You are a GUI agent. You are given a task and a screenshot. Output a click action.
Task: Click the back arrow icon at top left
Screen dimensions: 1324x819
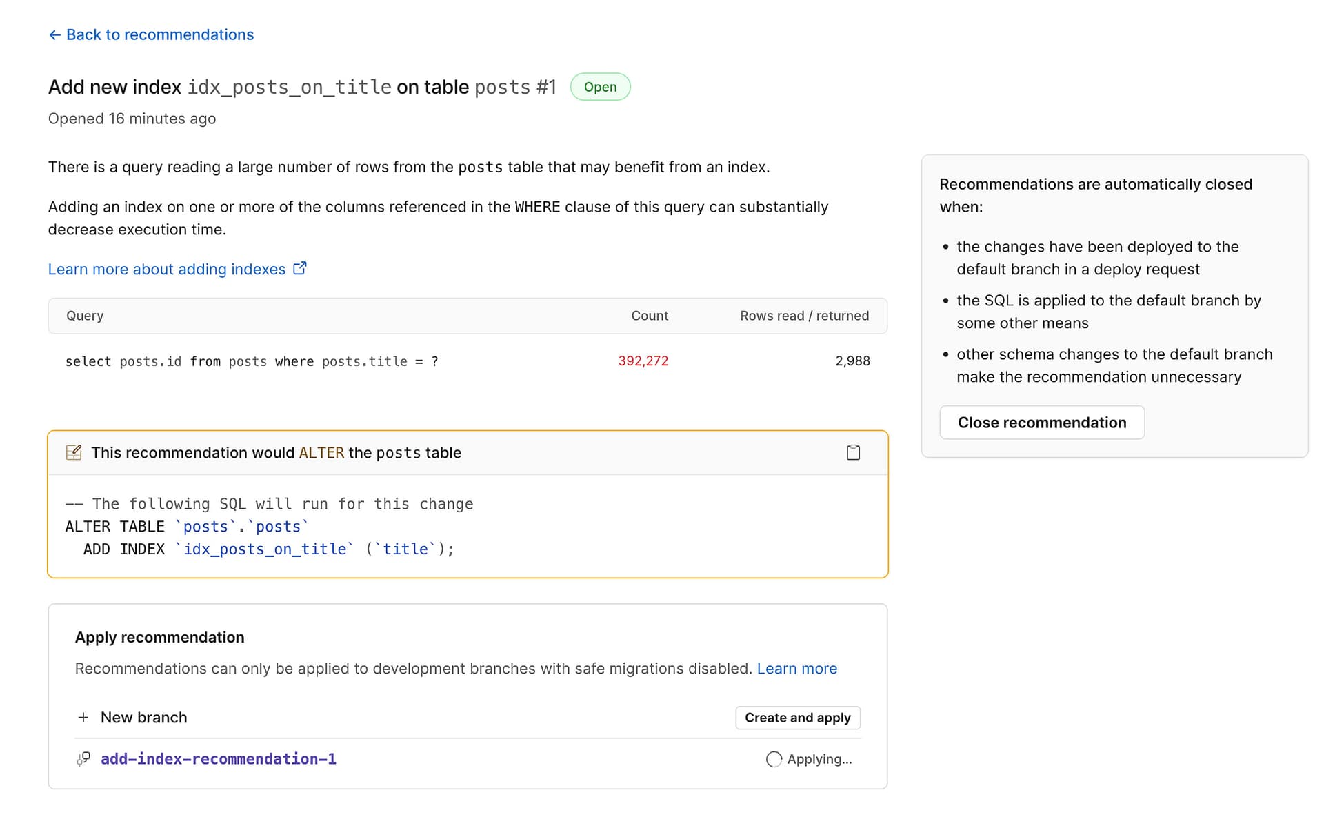point(55,34)
